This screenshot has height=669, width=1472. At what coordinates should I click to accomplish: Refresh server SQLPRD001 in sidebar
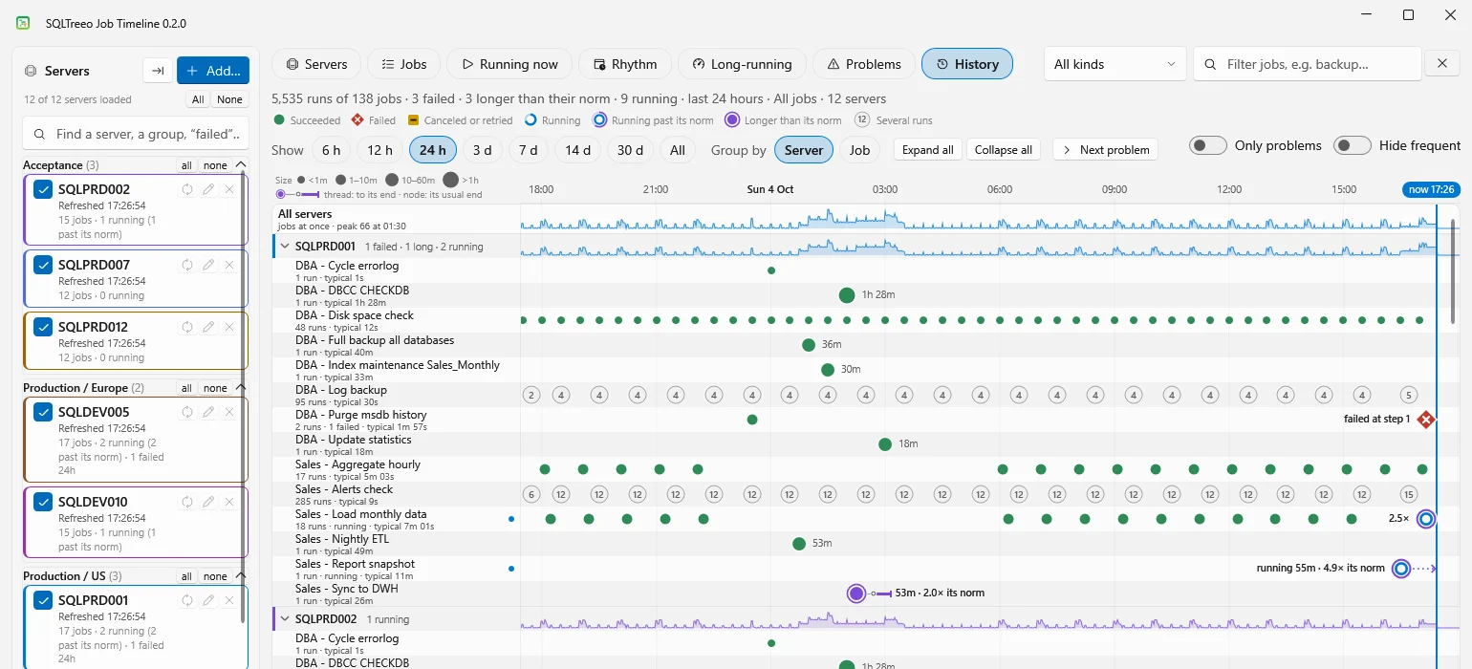[x=187, y=600]
